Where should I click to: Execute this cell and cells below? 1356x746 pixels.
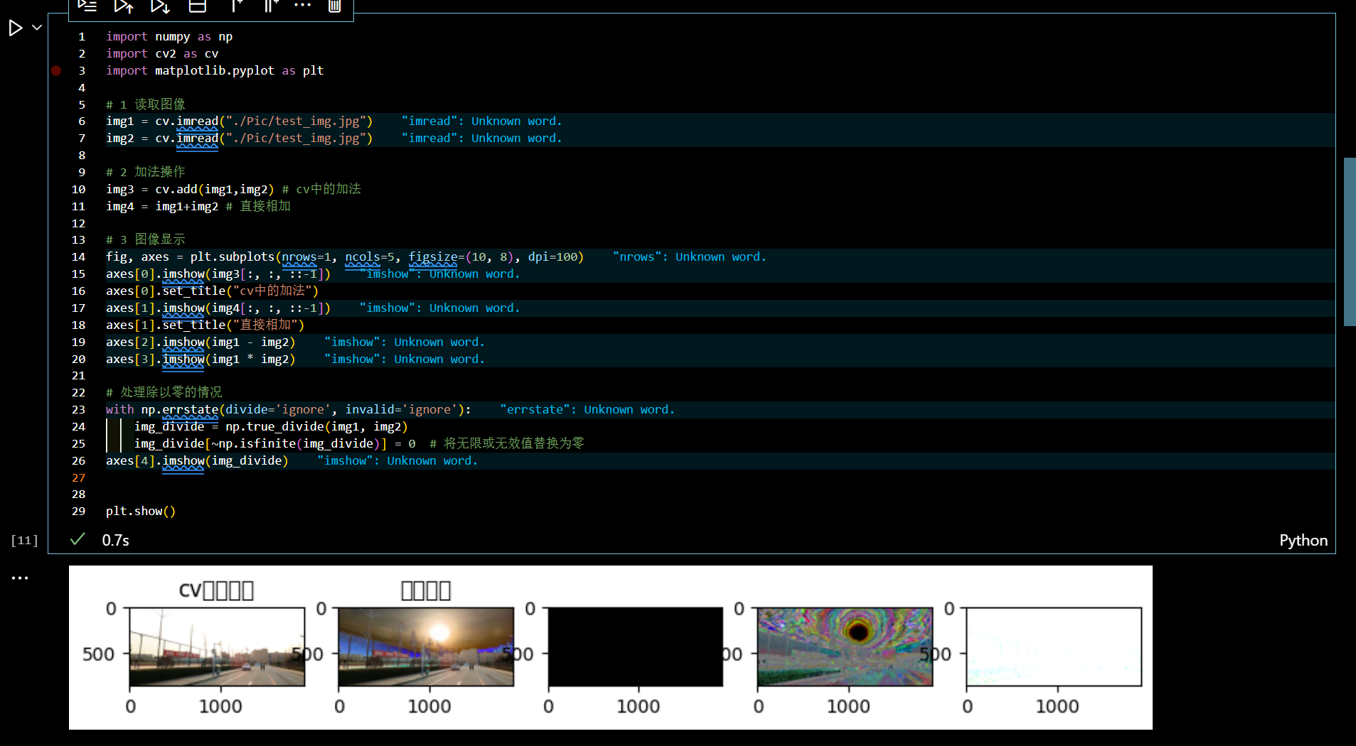160,6
